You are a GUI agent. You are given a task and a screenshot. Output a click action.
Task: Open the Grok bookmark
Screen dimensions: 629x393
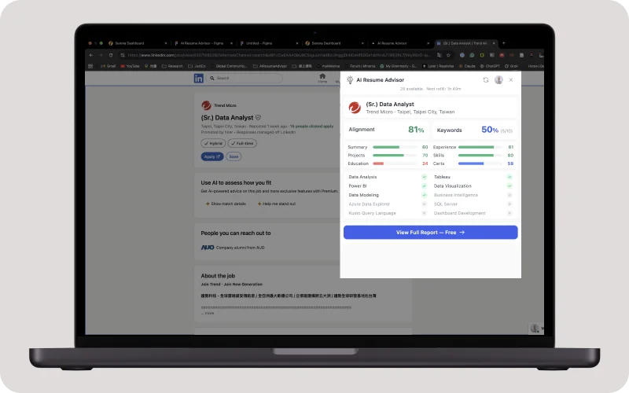pyautogui.click(x=512, y=66)
